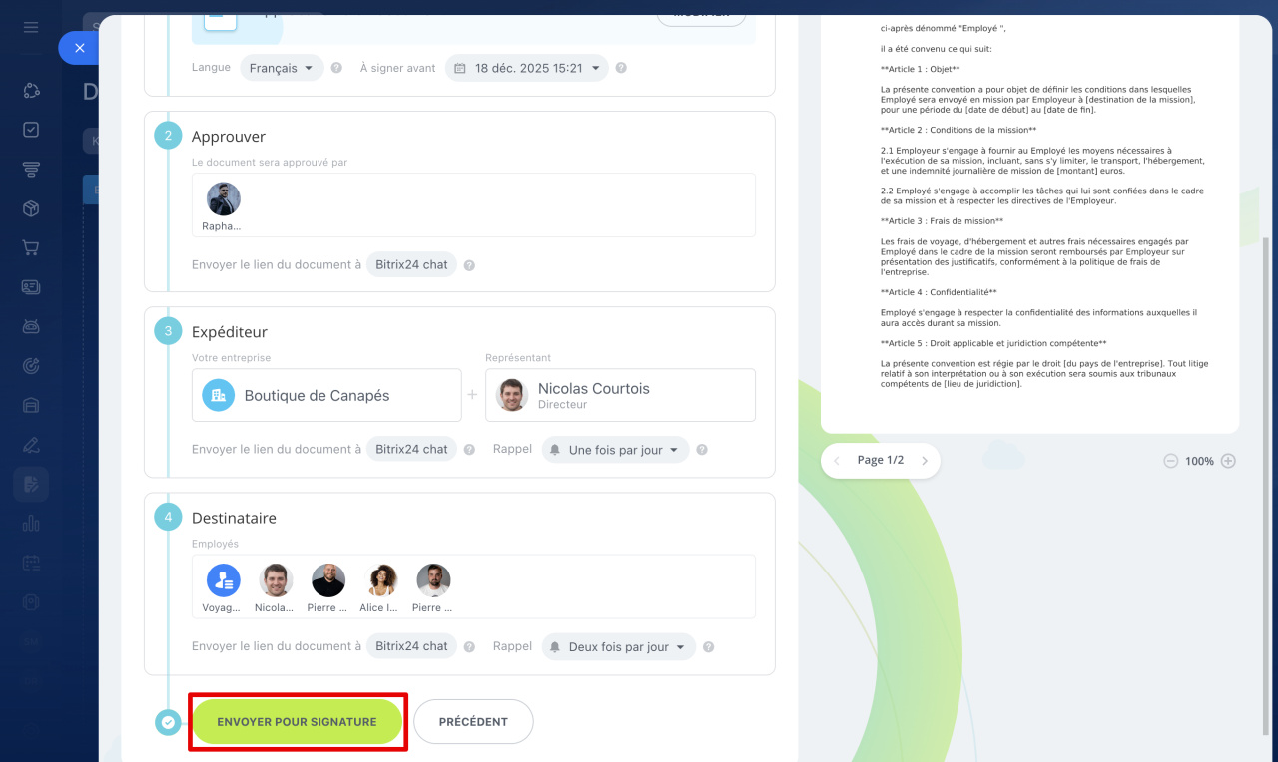Open the Français language dropdown
Screen dimensions: 1278x762
pyautogui.click(x=282, y=68)
